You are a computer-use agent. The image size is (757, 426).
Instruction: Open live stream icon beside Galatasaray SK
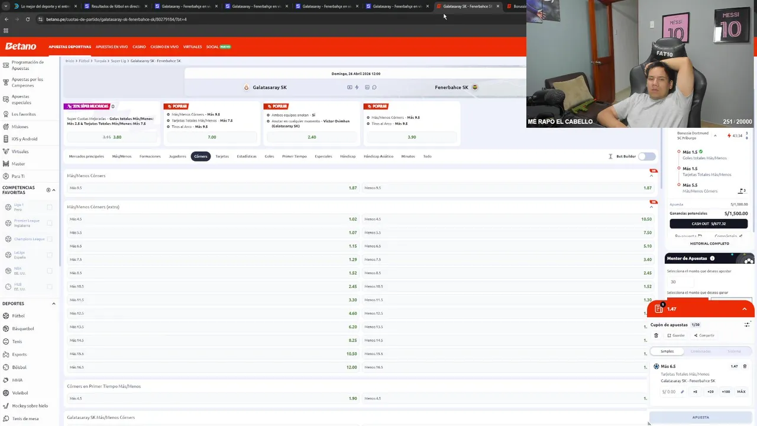tap(350, 88)
